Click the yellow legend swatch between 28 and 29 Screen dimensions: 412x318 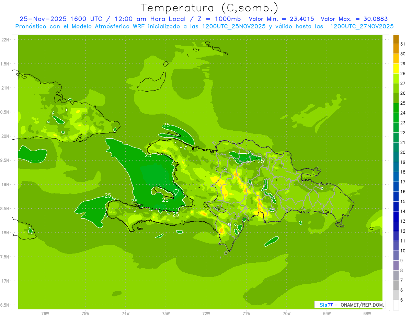point(396,69)
